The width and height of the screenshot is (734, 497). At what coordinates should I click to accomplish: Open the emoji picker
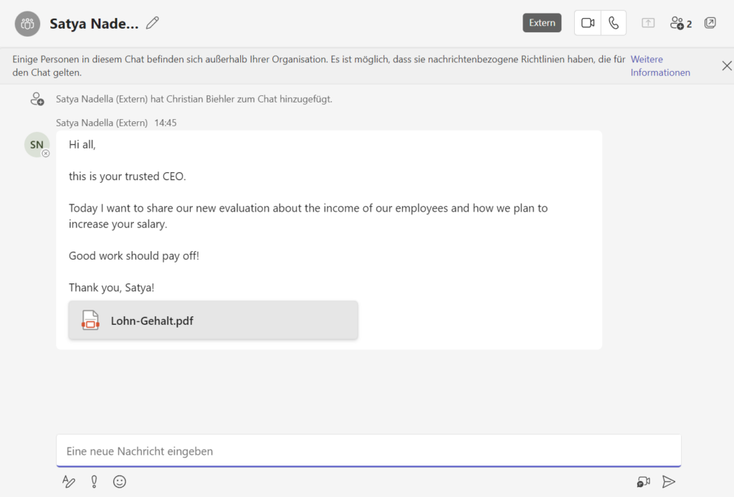click(x=119, y=481)
